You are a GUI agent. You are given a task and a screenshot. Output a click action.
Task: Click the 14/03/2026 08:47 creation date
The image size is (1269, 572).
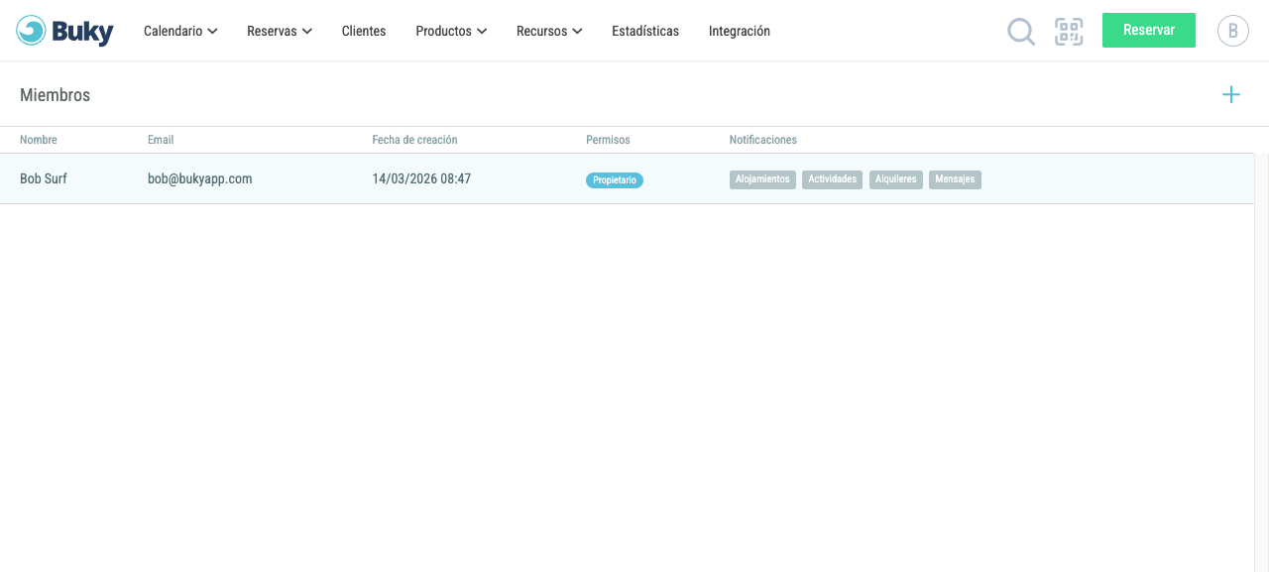tap(421, 178)
